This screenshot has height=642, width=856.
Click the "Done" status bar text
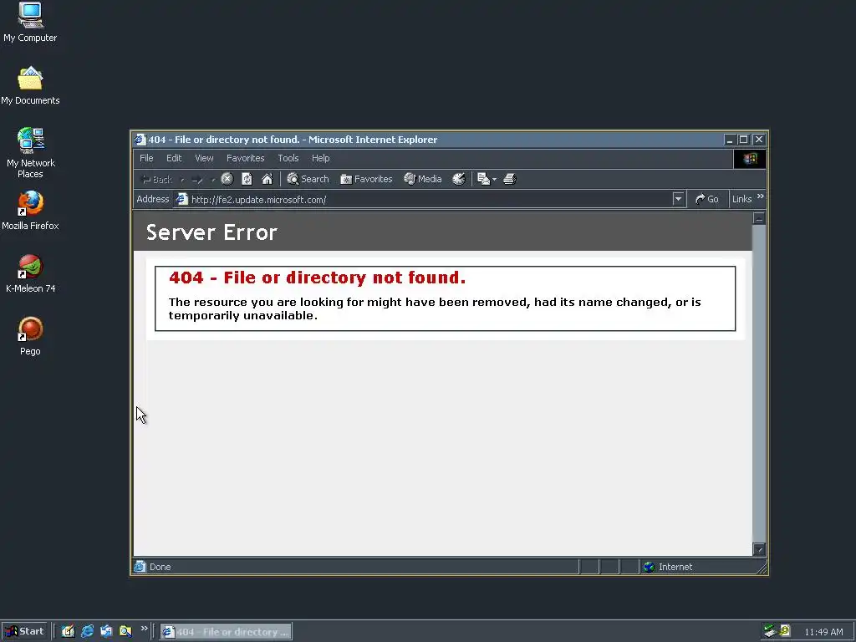click(160, 568)
